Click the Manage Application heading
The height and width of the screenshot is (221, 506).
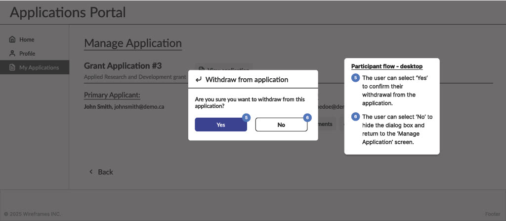(133, 43)
